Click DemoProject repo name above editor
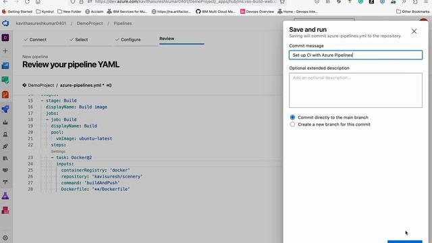Image resolution: width=432 pixels, height=243 pixels. [x=41, y=86]
